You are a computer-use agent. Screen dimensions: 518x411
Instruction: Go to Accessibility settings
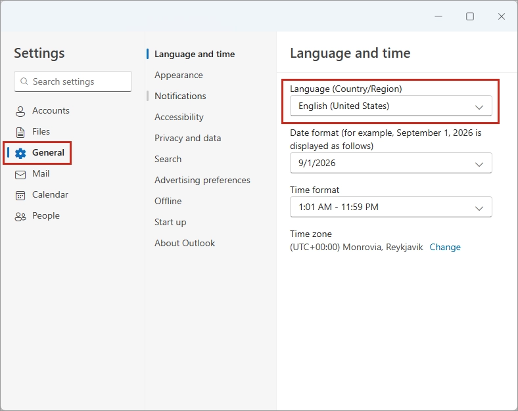tap(179, 117)
